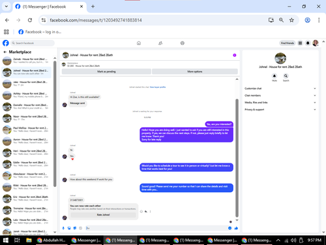
Task: Click the chat messages vertical scrollbar
Action: (237, 158)
